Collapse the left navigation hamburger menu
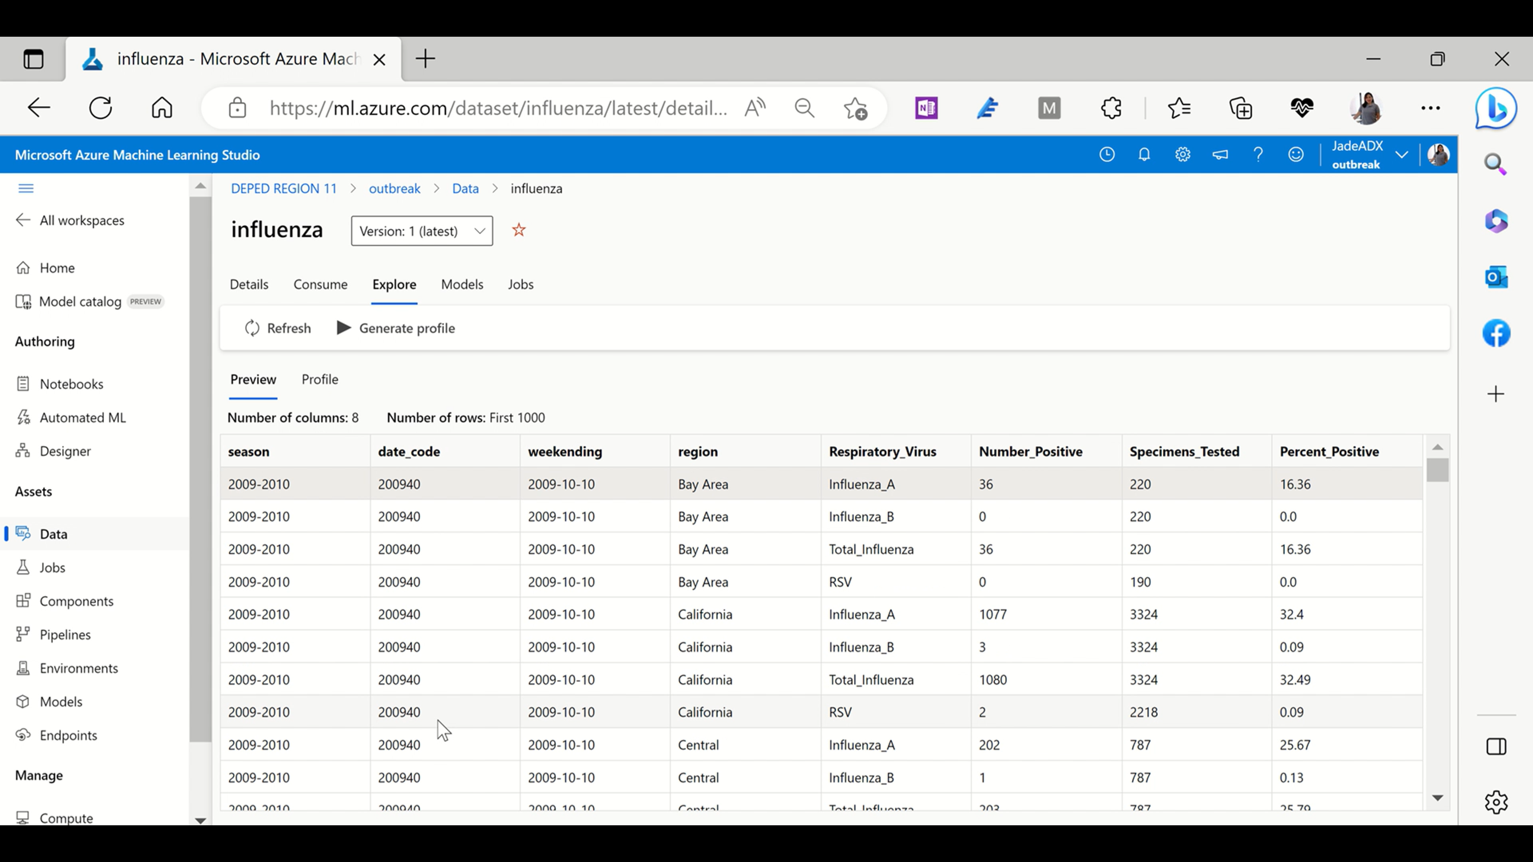Screen dimensions: 1533x862 26,189
